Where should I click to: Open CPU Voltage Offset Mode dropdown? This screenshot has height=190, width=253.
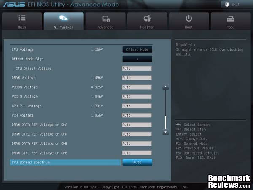click(x=137, y=49)
